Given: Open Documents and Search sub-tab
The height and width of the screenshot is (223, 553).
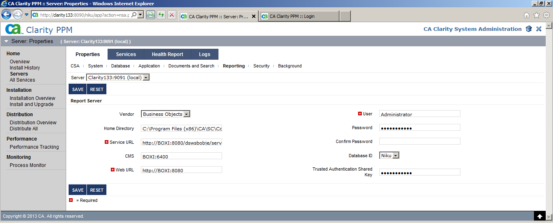Looking at the screenshot, I should (x=191, y=66).
